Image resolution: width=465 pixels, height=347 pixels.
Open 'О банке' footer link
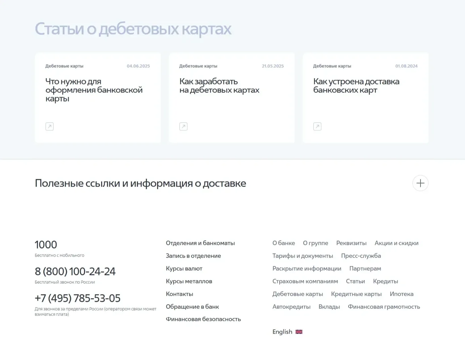(x=284, y=243)
